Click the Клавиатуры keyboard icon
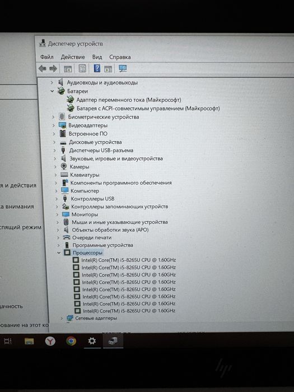This screenshot has height=392, width=294. click(64, 175)
